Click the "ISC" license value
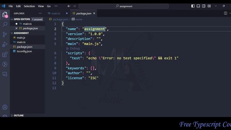The height and width of the screenshot is (130, 231). click(x=93, y=78)
